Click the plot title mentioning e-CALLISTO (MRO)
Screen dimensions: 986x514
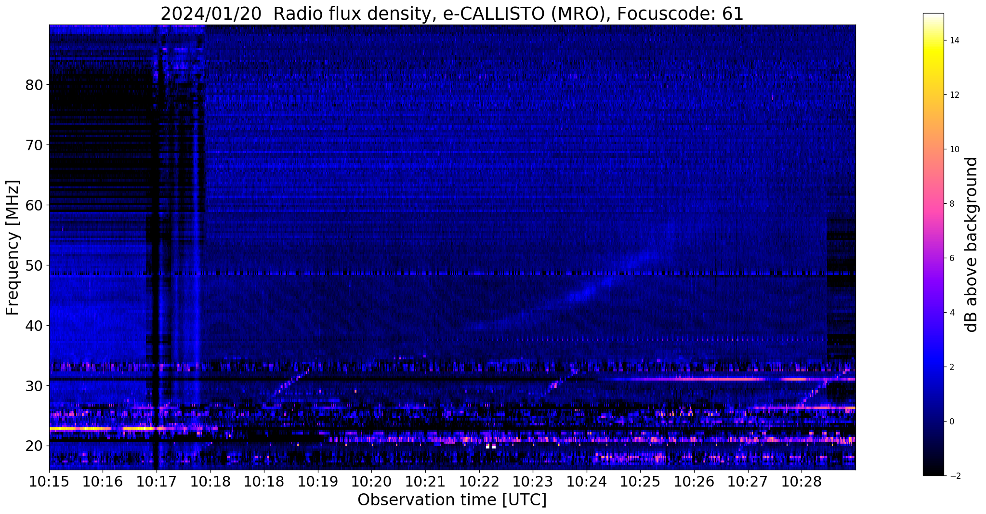[x=452, y=13]
